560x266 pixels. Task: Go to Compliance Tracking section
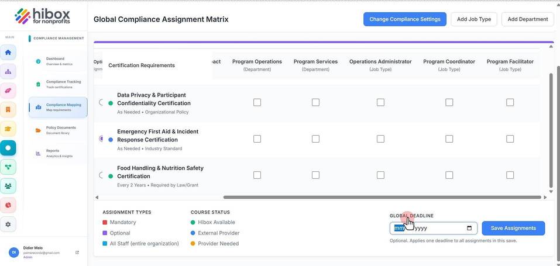coord(58,84)
